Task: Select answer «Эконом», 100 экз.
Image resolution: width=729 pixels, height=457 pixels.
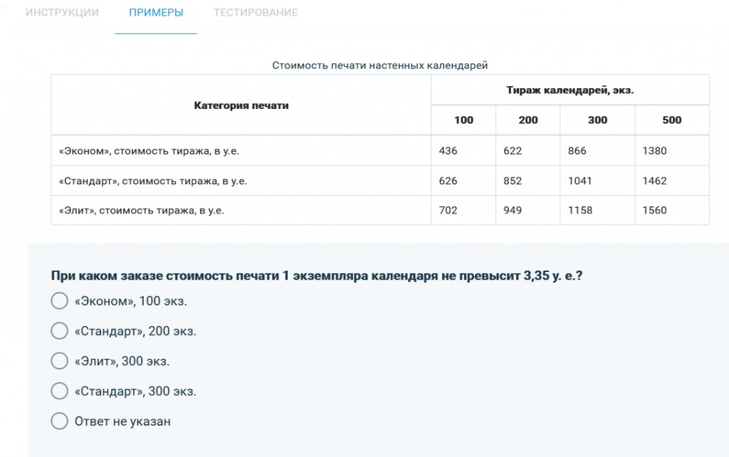Action: [60, 301]
